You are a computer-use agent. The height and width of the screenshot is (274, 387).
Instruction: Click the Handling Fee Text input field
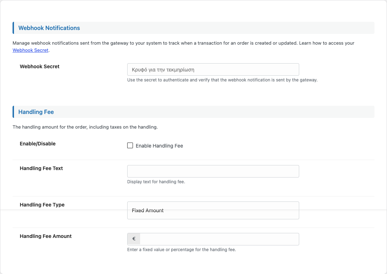[213, 171]
